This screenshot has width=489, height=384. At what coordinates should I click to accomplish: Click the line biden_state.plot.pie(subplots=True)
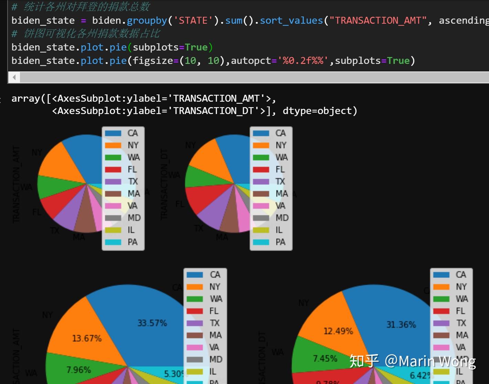[x=112, y=47]
